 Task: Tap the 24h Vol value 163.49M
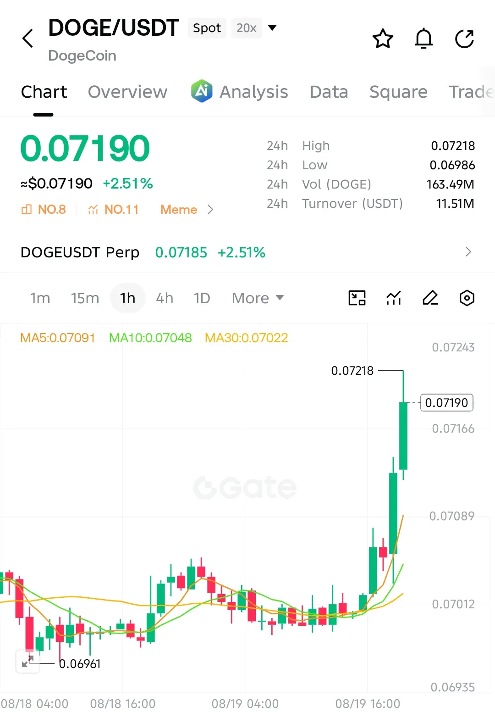pyautogui.click(x=450, y=184)
